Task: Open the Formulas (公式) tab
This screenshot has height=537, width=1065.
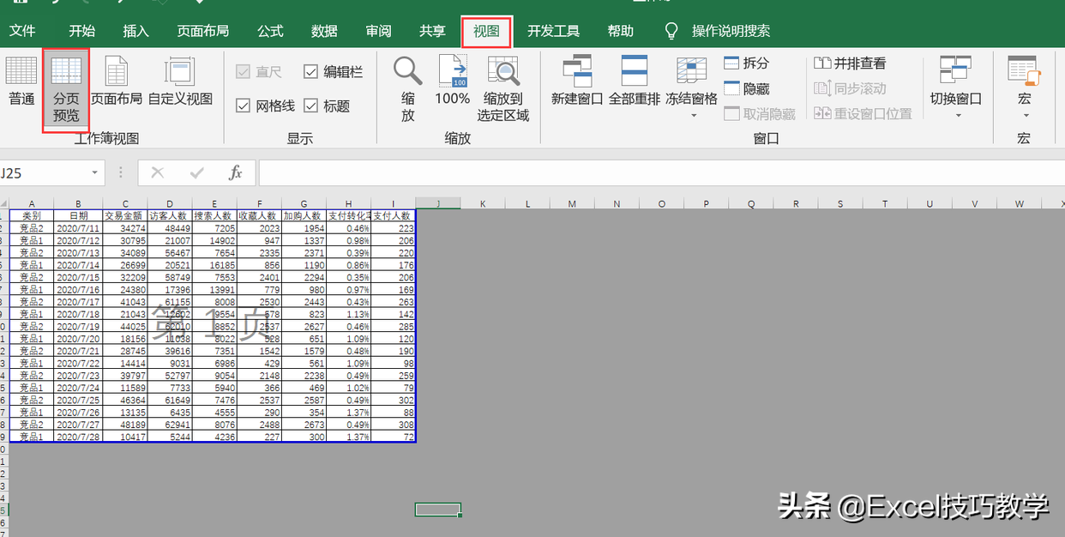Action: pos(270,31)
